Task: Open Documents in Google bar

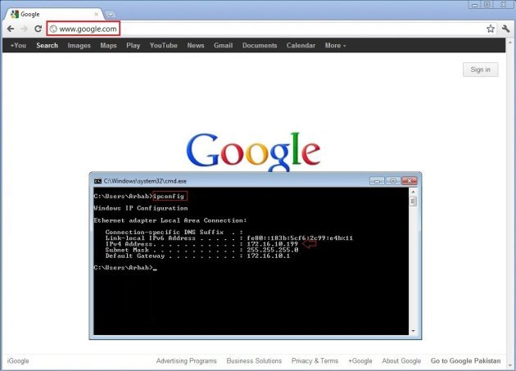Action: (260, 45)
